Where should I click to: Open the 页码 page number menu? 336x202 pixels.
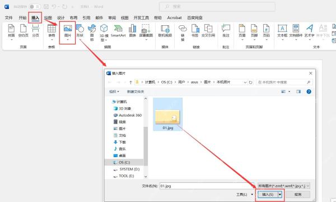point(266,32)
